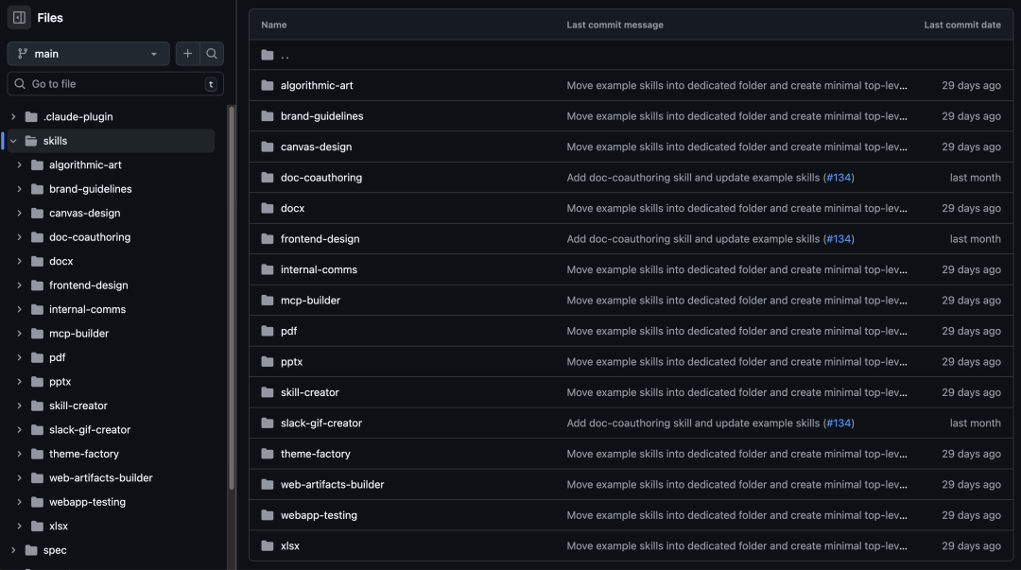
Task: Open the doc-coauthoring folder link in list
Action: pos(321,177)
